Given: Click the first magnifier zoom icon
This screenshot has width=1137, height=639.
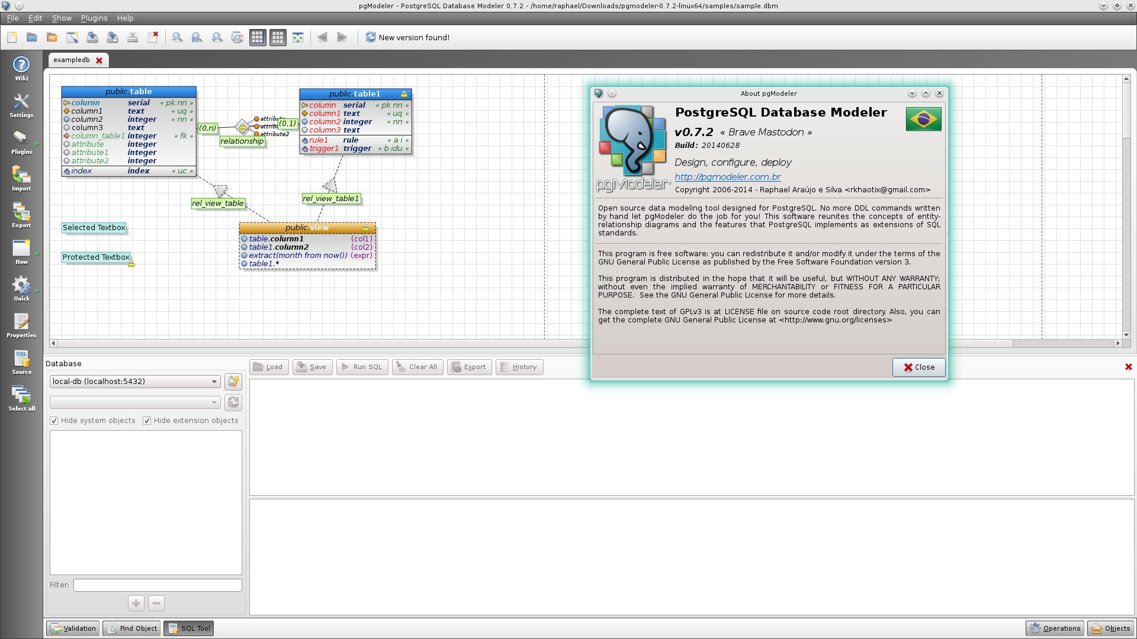Looking at the screenshot, I should pos(177,37).
